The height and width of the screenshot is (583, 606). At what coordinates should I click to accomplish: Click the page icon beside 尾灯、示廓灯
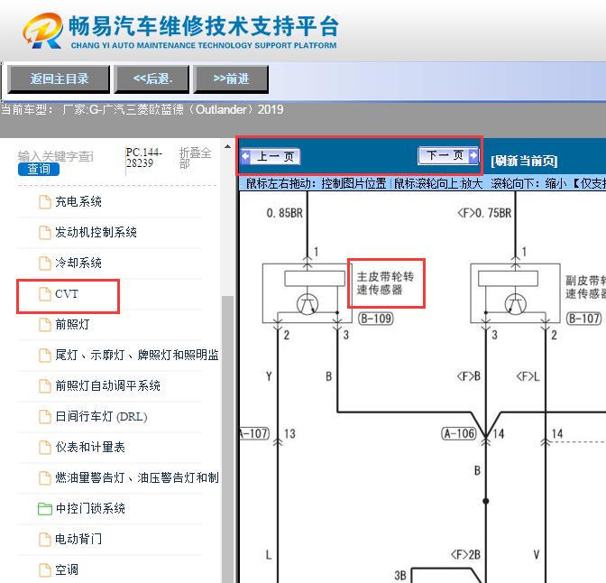click(x=45, y=356)
